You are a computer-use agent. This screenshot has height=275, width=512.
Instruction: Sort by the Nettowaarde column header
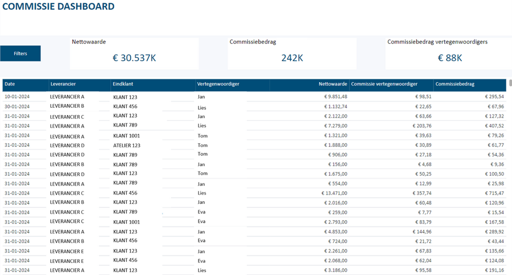[x=333, y=84]
